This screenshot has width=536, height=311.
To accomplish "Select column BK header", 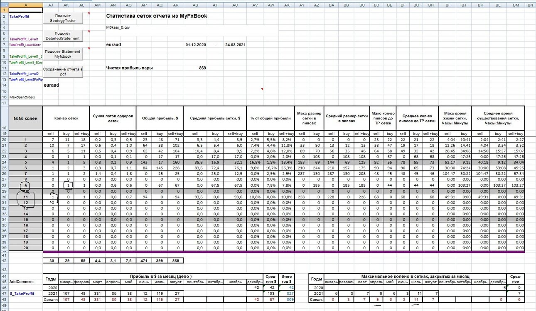I will click(x=480, y=5).
